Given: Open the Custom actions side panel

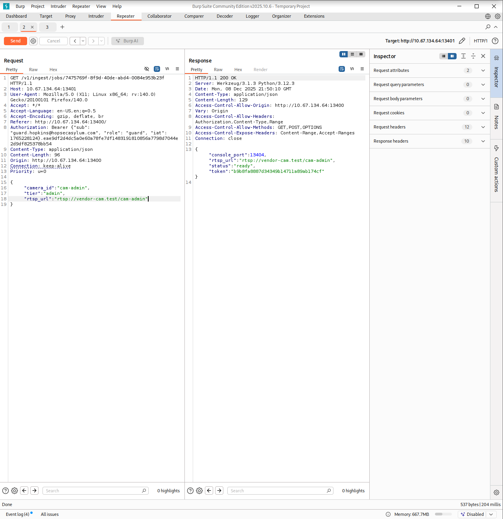Looking at the screenshot, I should pos(496,169).
